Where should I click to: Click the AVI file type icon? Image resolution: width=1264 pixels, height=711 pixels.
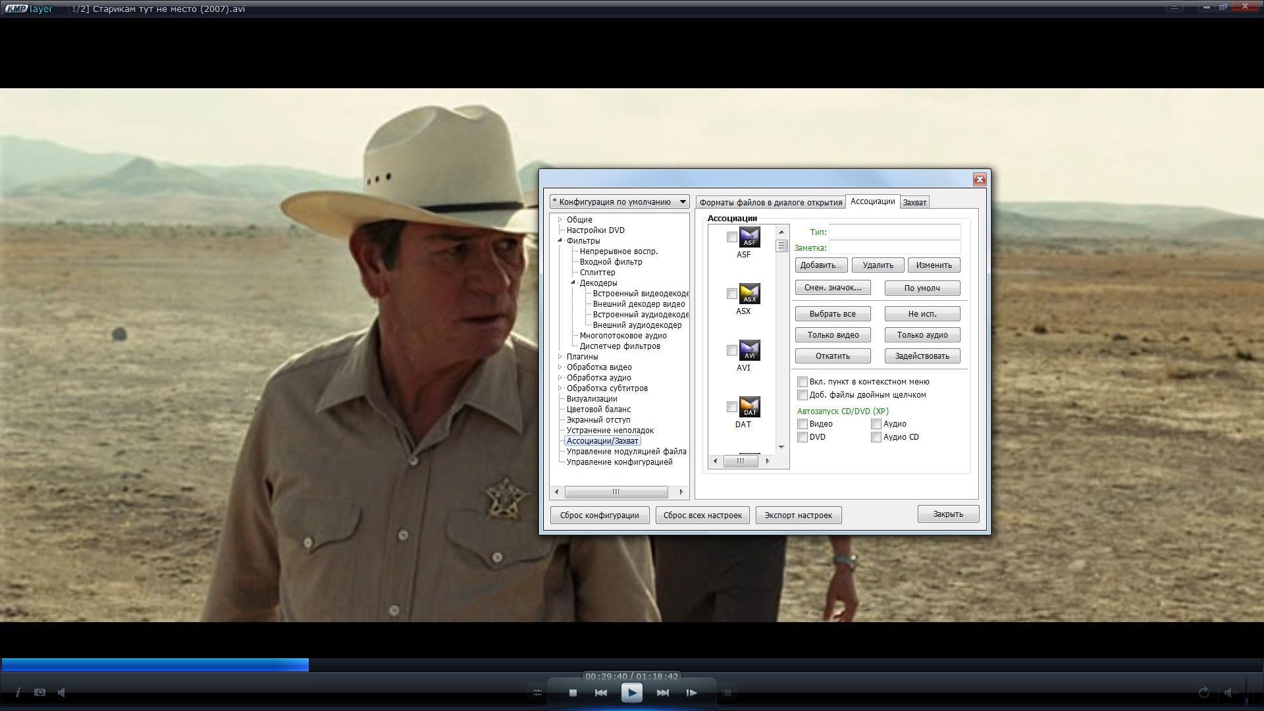749,350
